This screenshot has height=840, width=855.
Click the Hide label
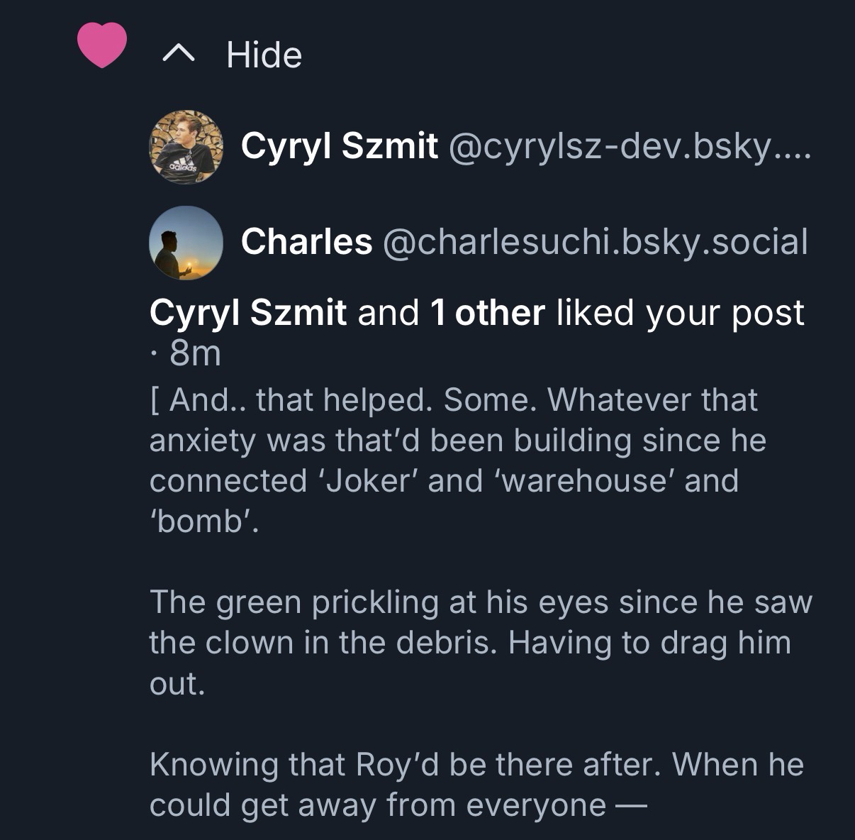tap(264, 55)
